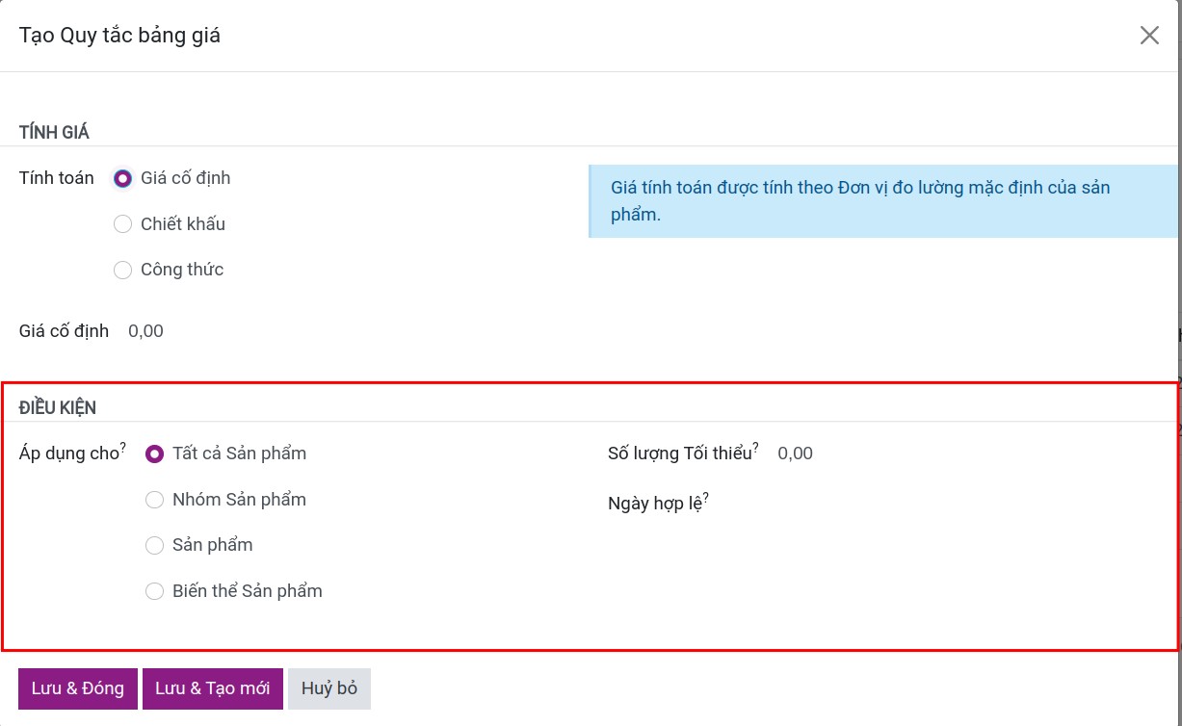The width and height of the screenshot is (1182, 726).
Task: Click the TÍNH GIÁ section header
Action: tap(54, 133)
